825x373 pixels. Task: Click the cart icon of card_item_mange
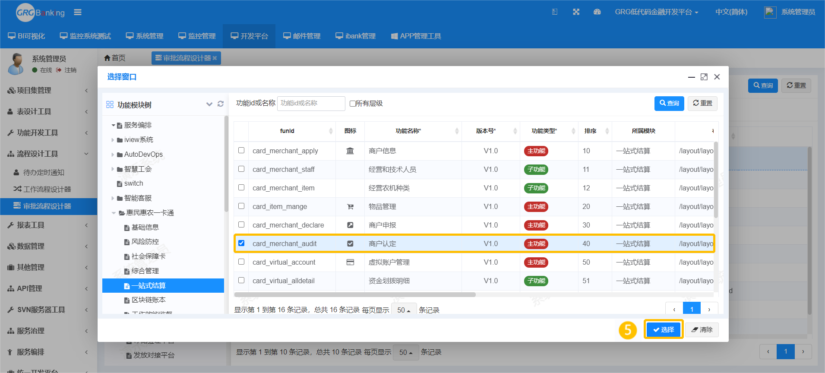pyautogui.click(x=350, y=207)
